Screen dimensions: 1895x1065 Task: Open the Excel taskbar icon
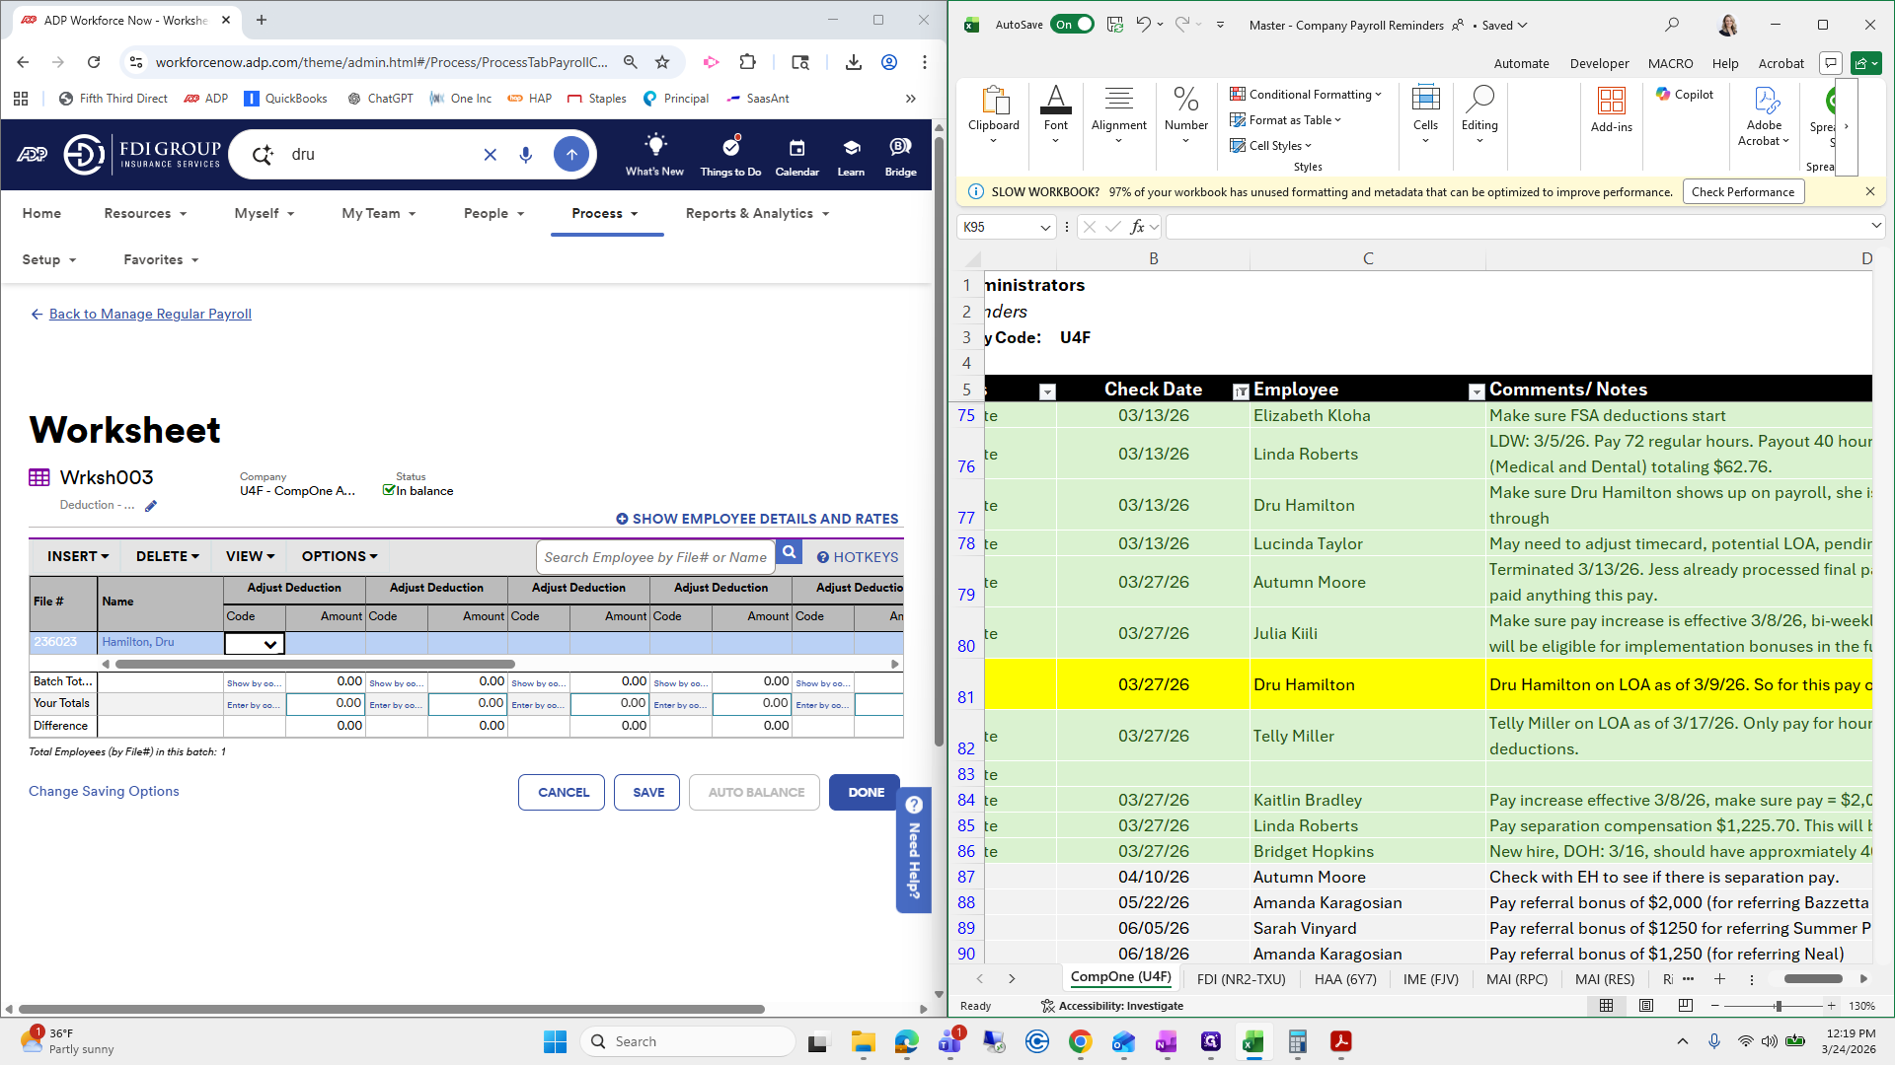(1252, 1041)
